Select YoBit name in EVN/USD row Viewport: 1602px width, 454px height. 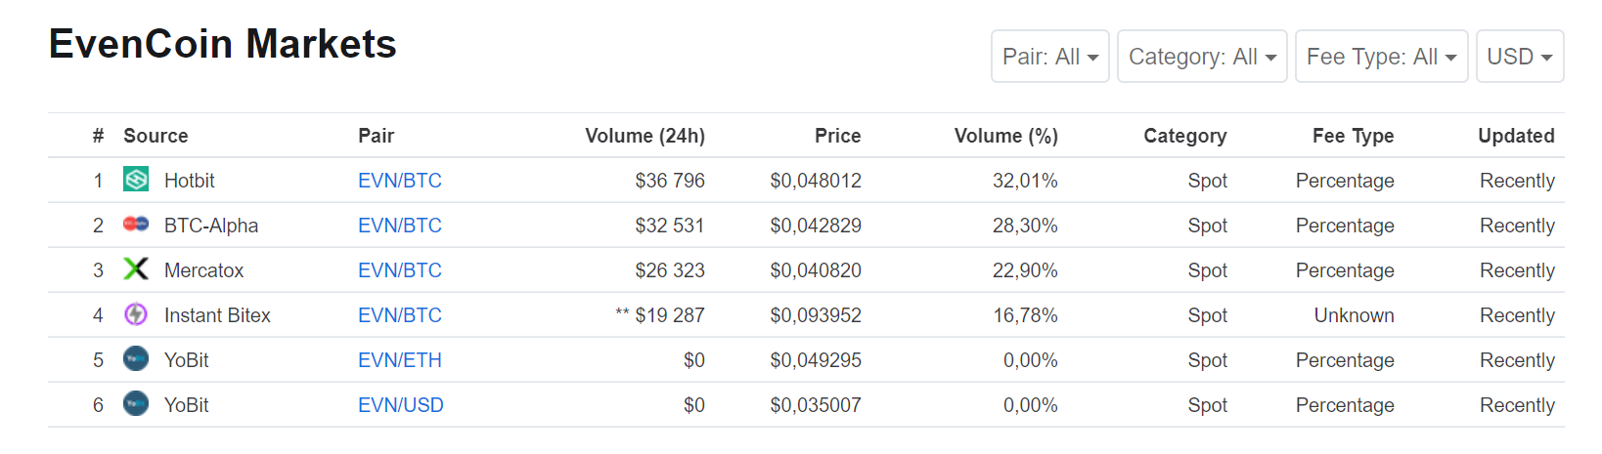click(x=187, y=405)
